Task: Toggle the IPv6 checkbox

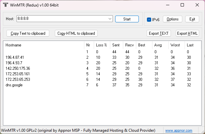Action: tap(149, 19)
